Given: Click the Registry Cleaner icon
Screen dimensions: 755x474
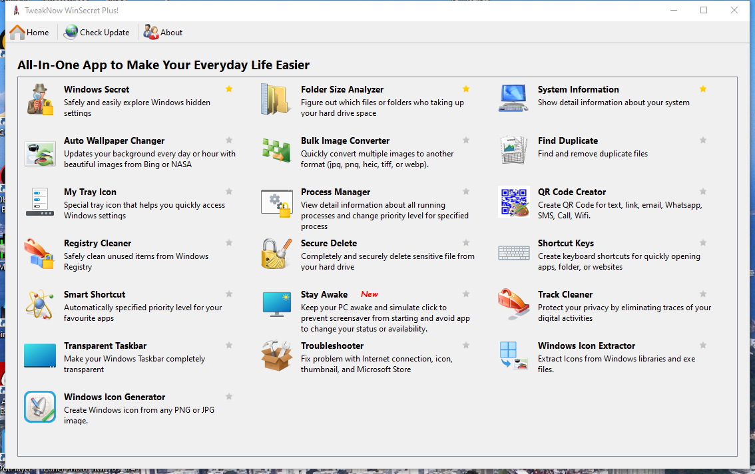Looking at the screenshot, I should click(39, 254).
